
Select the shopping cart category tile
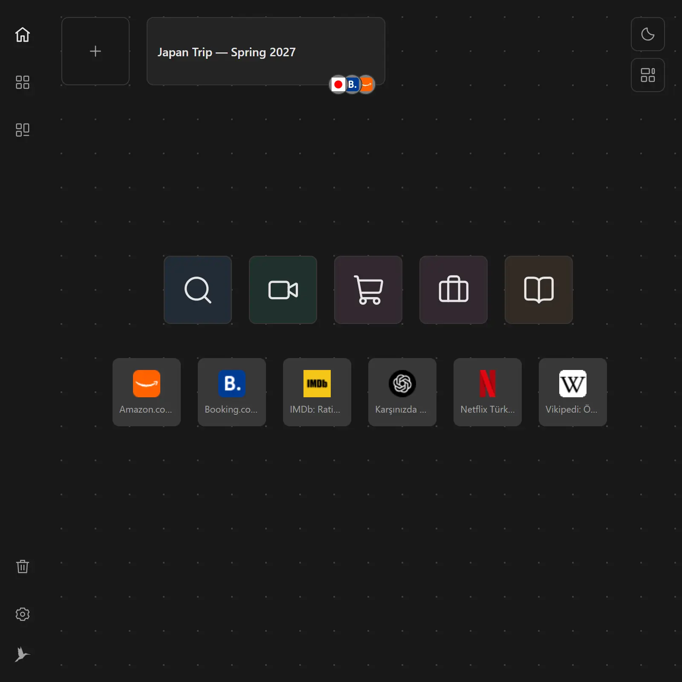[368, 290]
